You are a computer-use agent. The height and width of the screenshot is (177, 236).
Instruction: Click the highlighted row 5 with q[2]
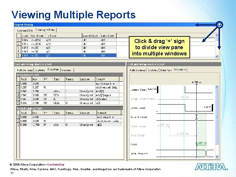click(66, 55)
